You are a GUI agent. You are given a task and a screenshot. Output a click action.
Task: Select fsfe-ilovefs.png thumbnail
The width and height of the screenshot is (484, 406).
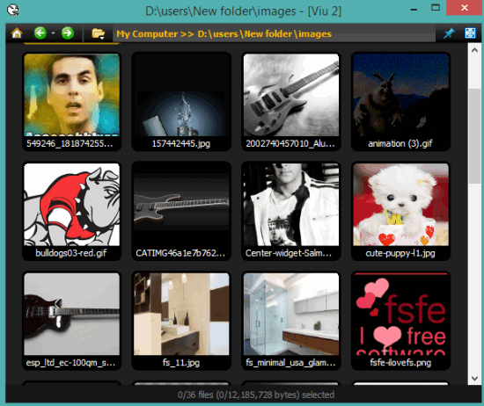pyautogui.click(x=400, y=321)
